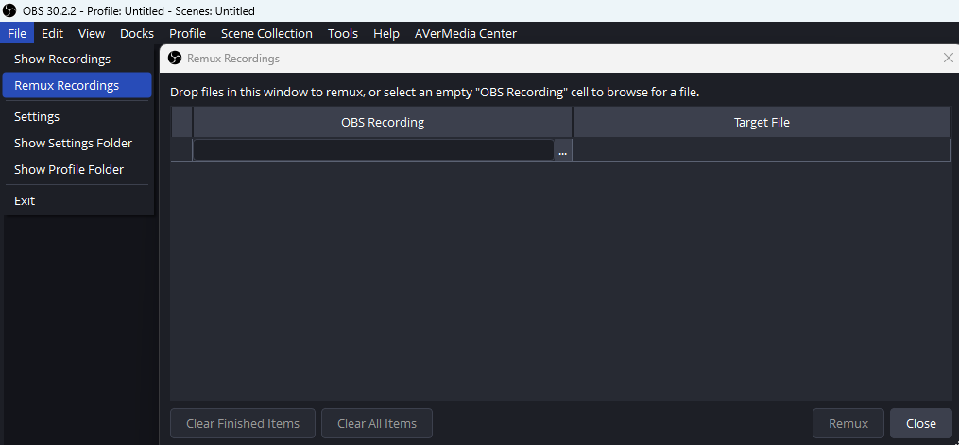The height and width of the screenshot is (445, 959).
Task: Close the Remux Recordings dialog with the X
Action: click(949, 59)
